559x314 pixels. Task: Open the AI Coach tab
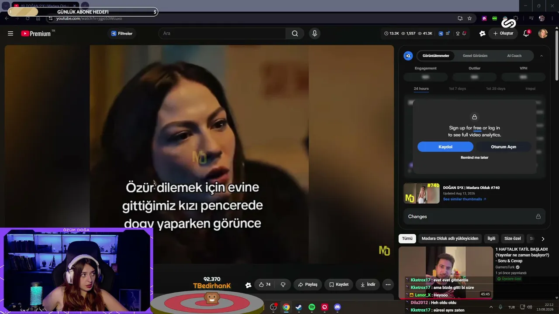pos(514,56)
